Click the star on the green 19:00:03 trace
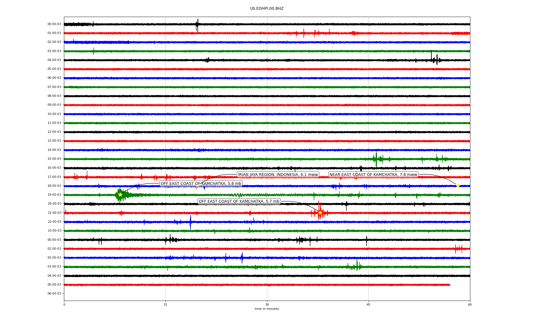Viewport: 534px width, 334px height. click(x=120, y=195)
